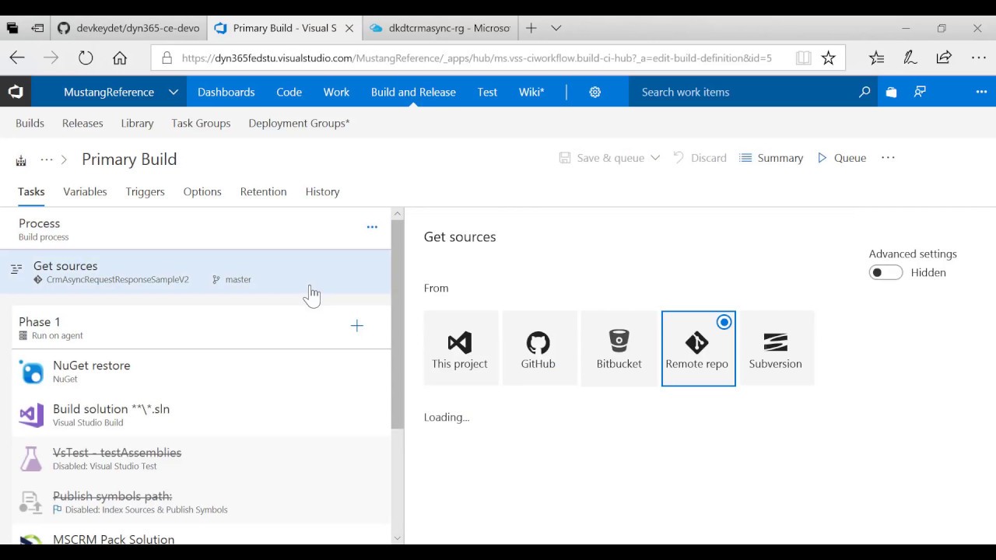
Task: Expand MustangReference project dropdown
Action: pyautogui.click(x=174, y=92)
